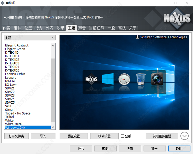Click the 应用 button
Image resolution: width=193 pixels, height=154 pixels.
click(130, 149)
